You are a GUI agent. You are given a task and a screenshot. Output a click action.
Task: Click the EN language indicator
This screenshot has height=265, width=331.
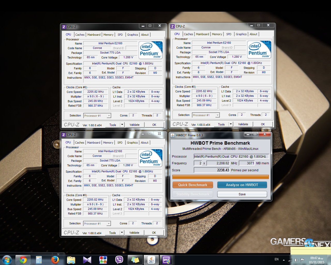pos(276,259)
